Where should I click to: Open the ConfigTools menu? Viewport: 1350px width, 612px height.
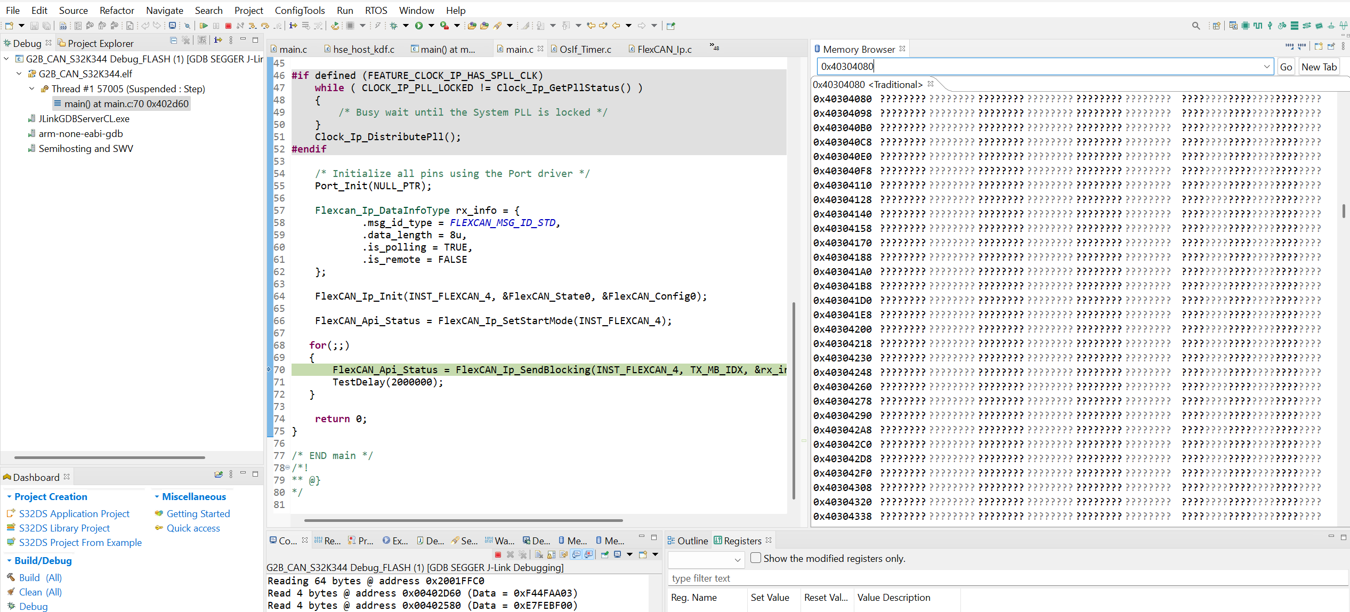[300, 10]
